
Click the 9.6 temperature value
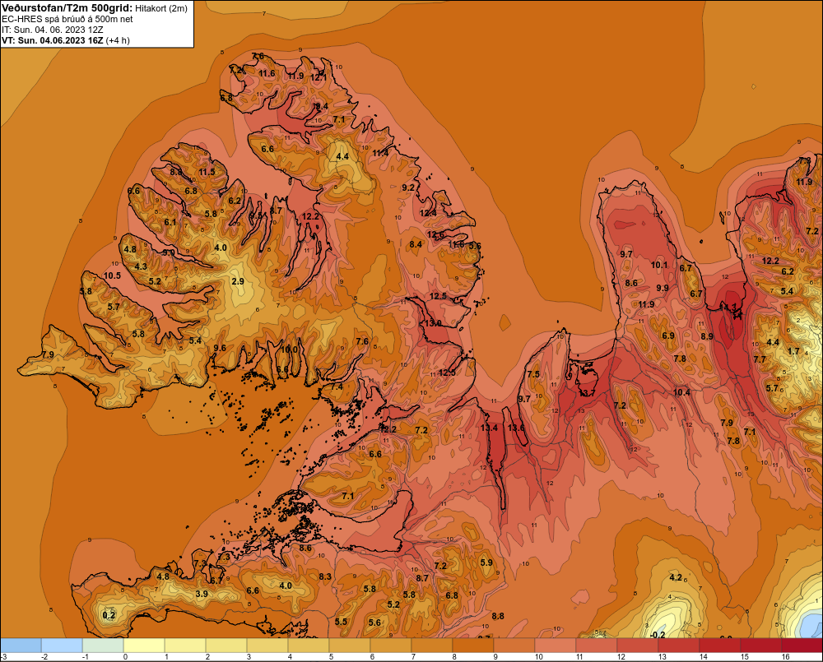coord(220,348)
